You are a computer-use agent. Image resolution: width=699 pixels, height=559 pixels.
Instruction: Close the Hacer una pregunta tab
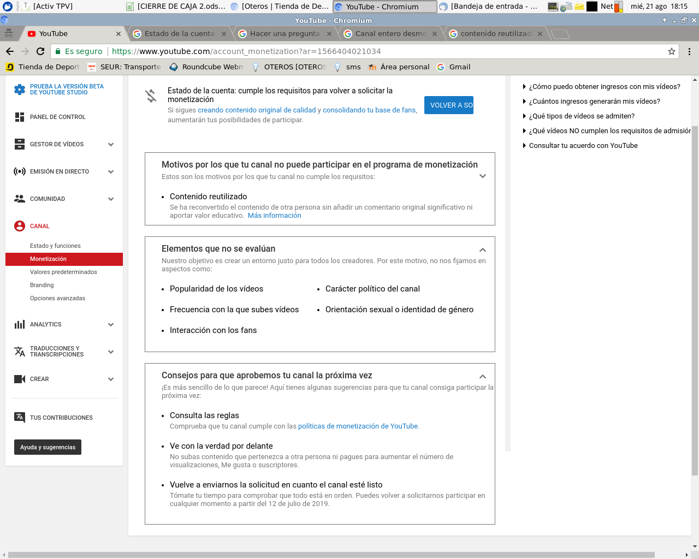[329, 34]
